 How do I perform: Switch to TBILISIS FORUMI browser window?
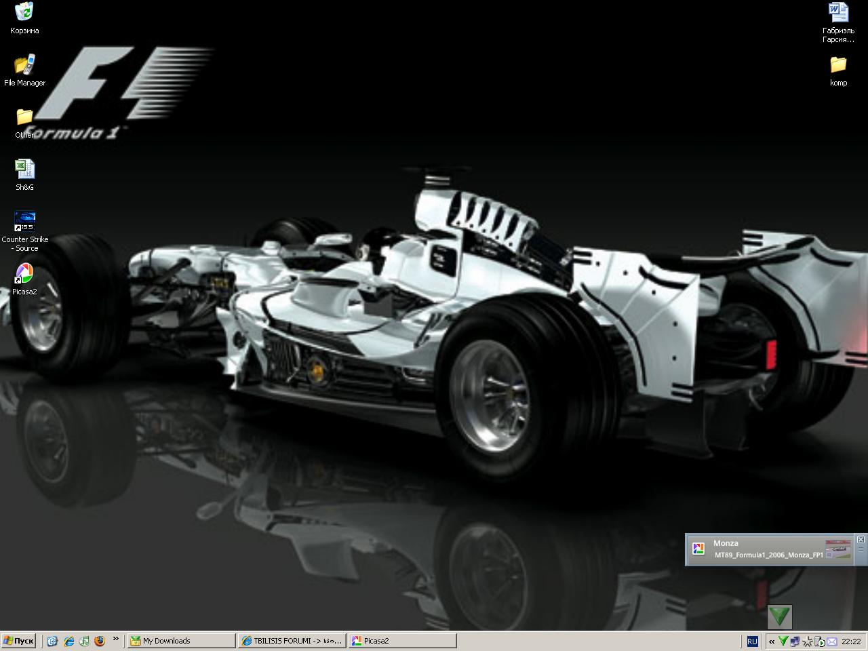(292, 641)
